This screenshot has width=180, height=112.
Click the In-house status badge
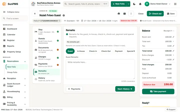tap(53, 11)
